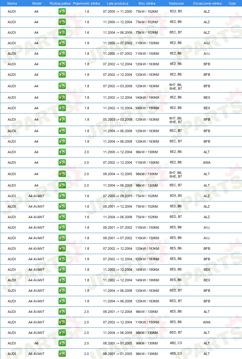This screenshot has width=242, height=359.
Task: Select 75kW / 102KM in the 8D2, B5 row
Action: click(x=147, y=11)
